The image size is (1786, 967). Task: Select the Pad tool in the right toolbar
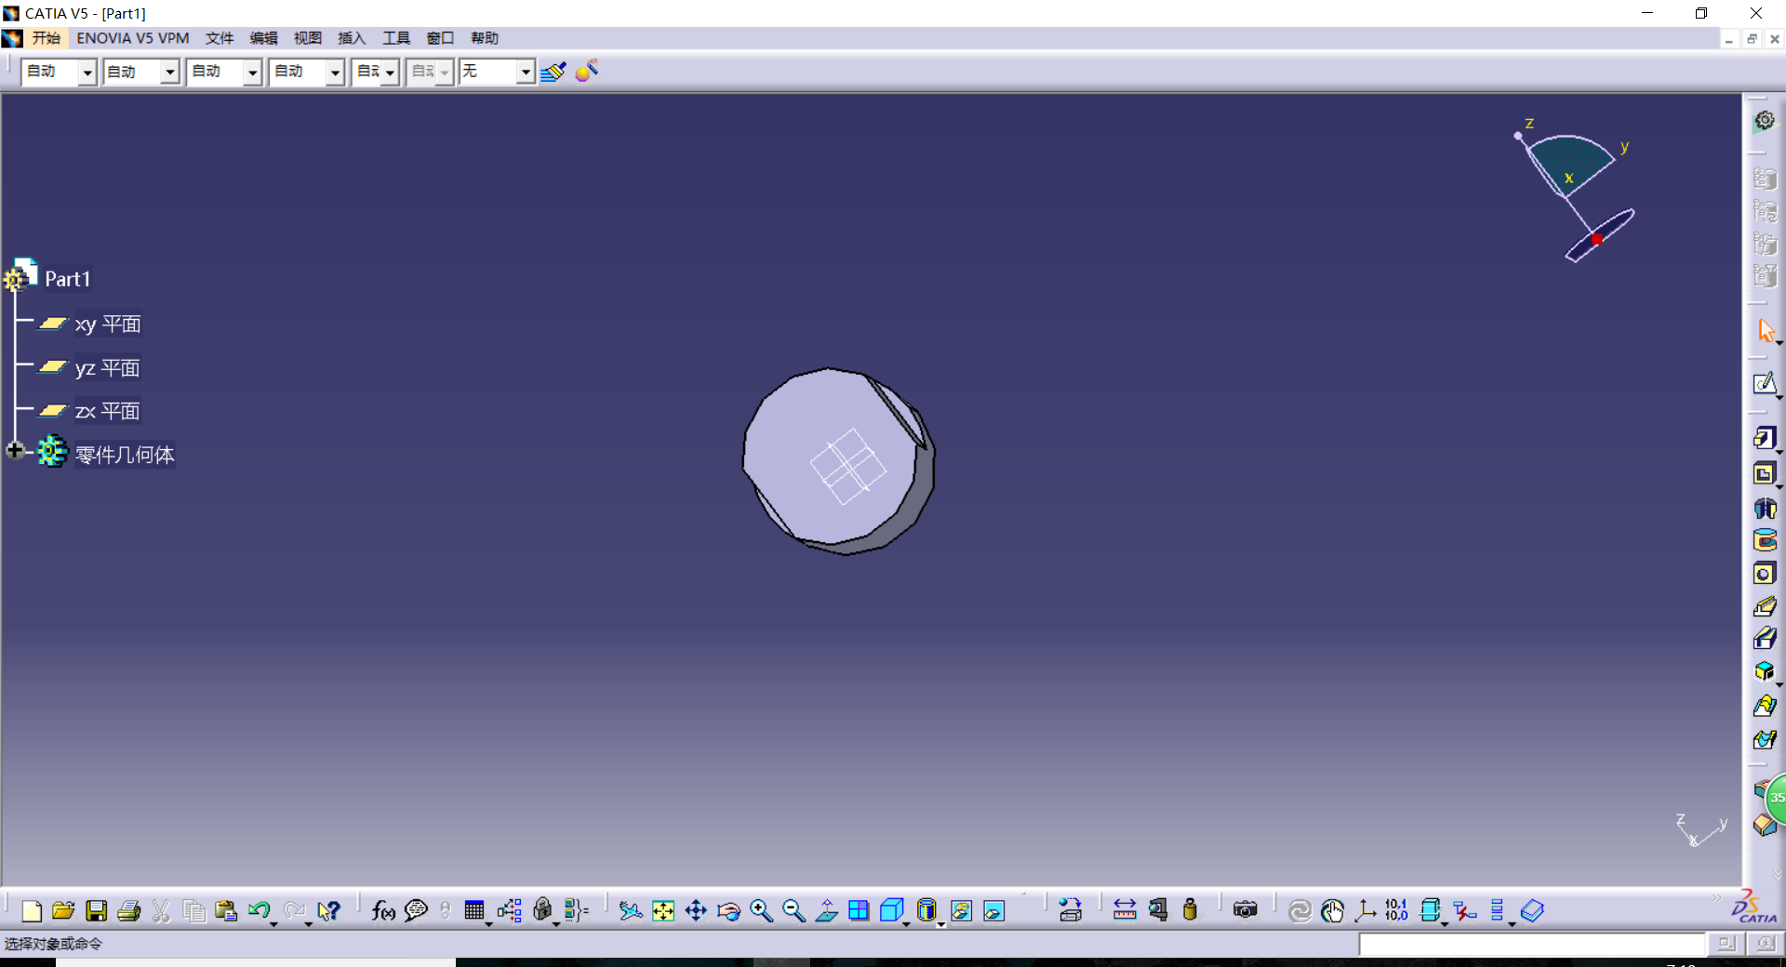[x=1765, y=438]
